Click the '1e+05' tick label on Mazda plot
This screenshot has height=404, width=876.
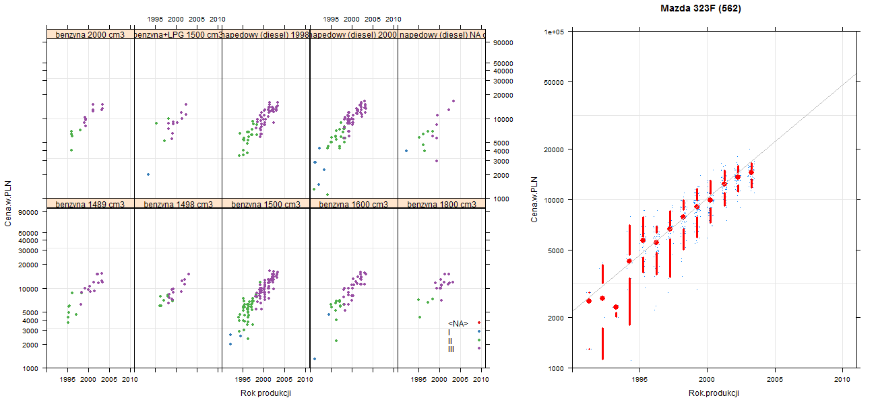pyautogui.click(x=555, y=32)
